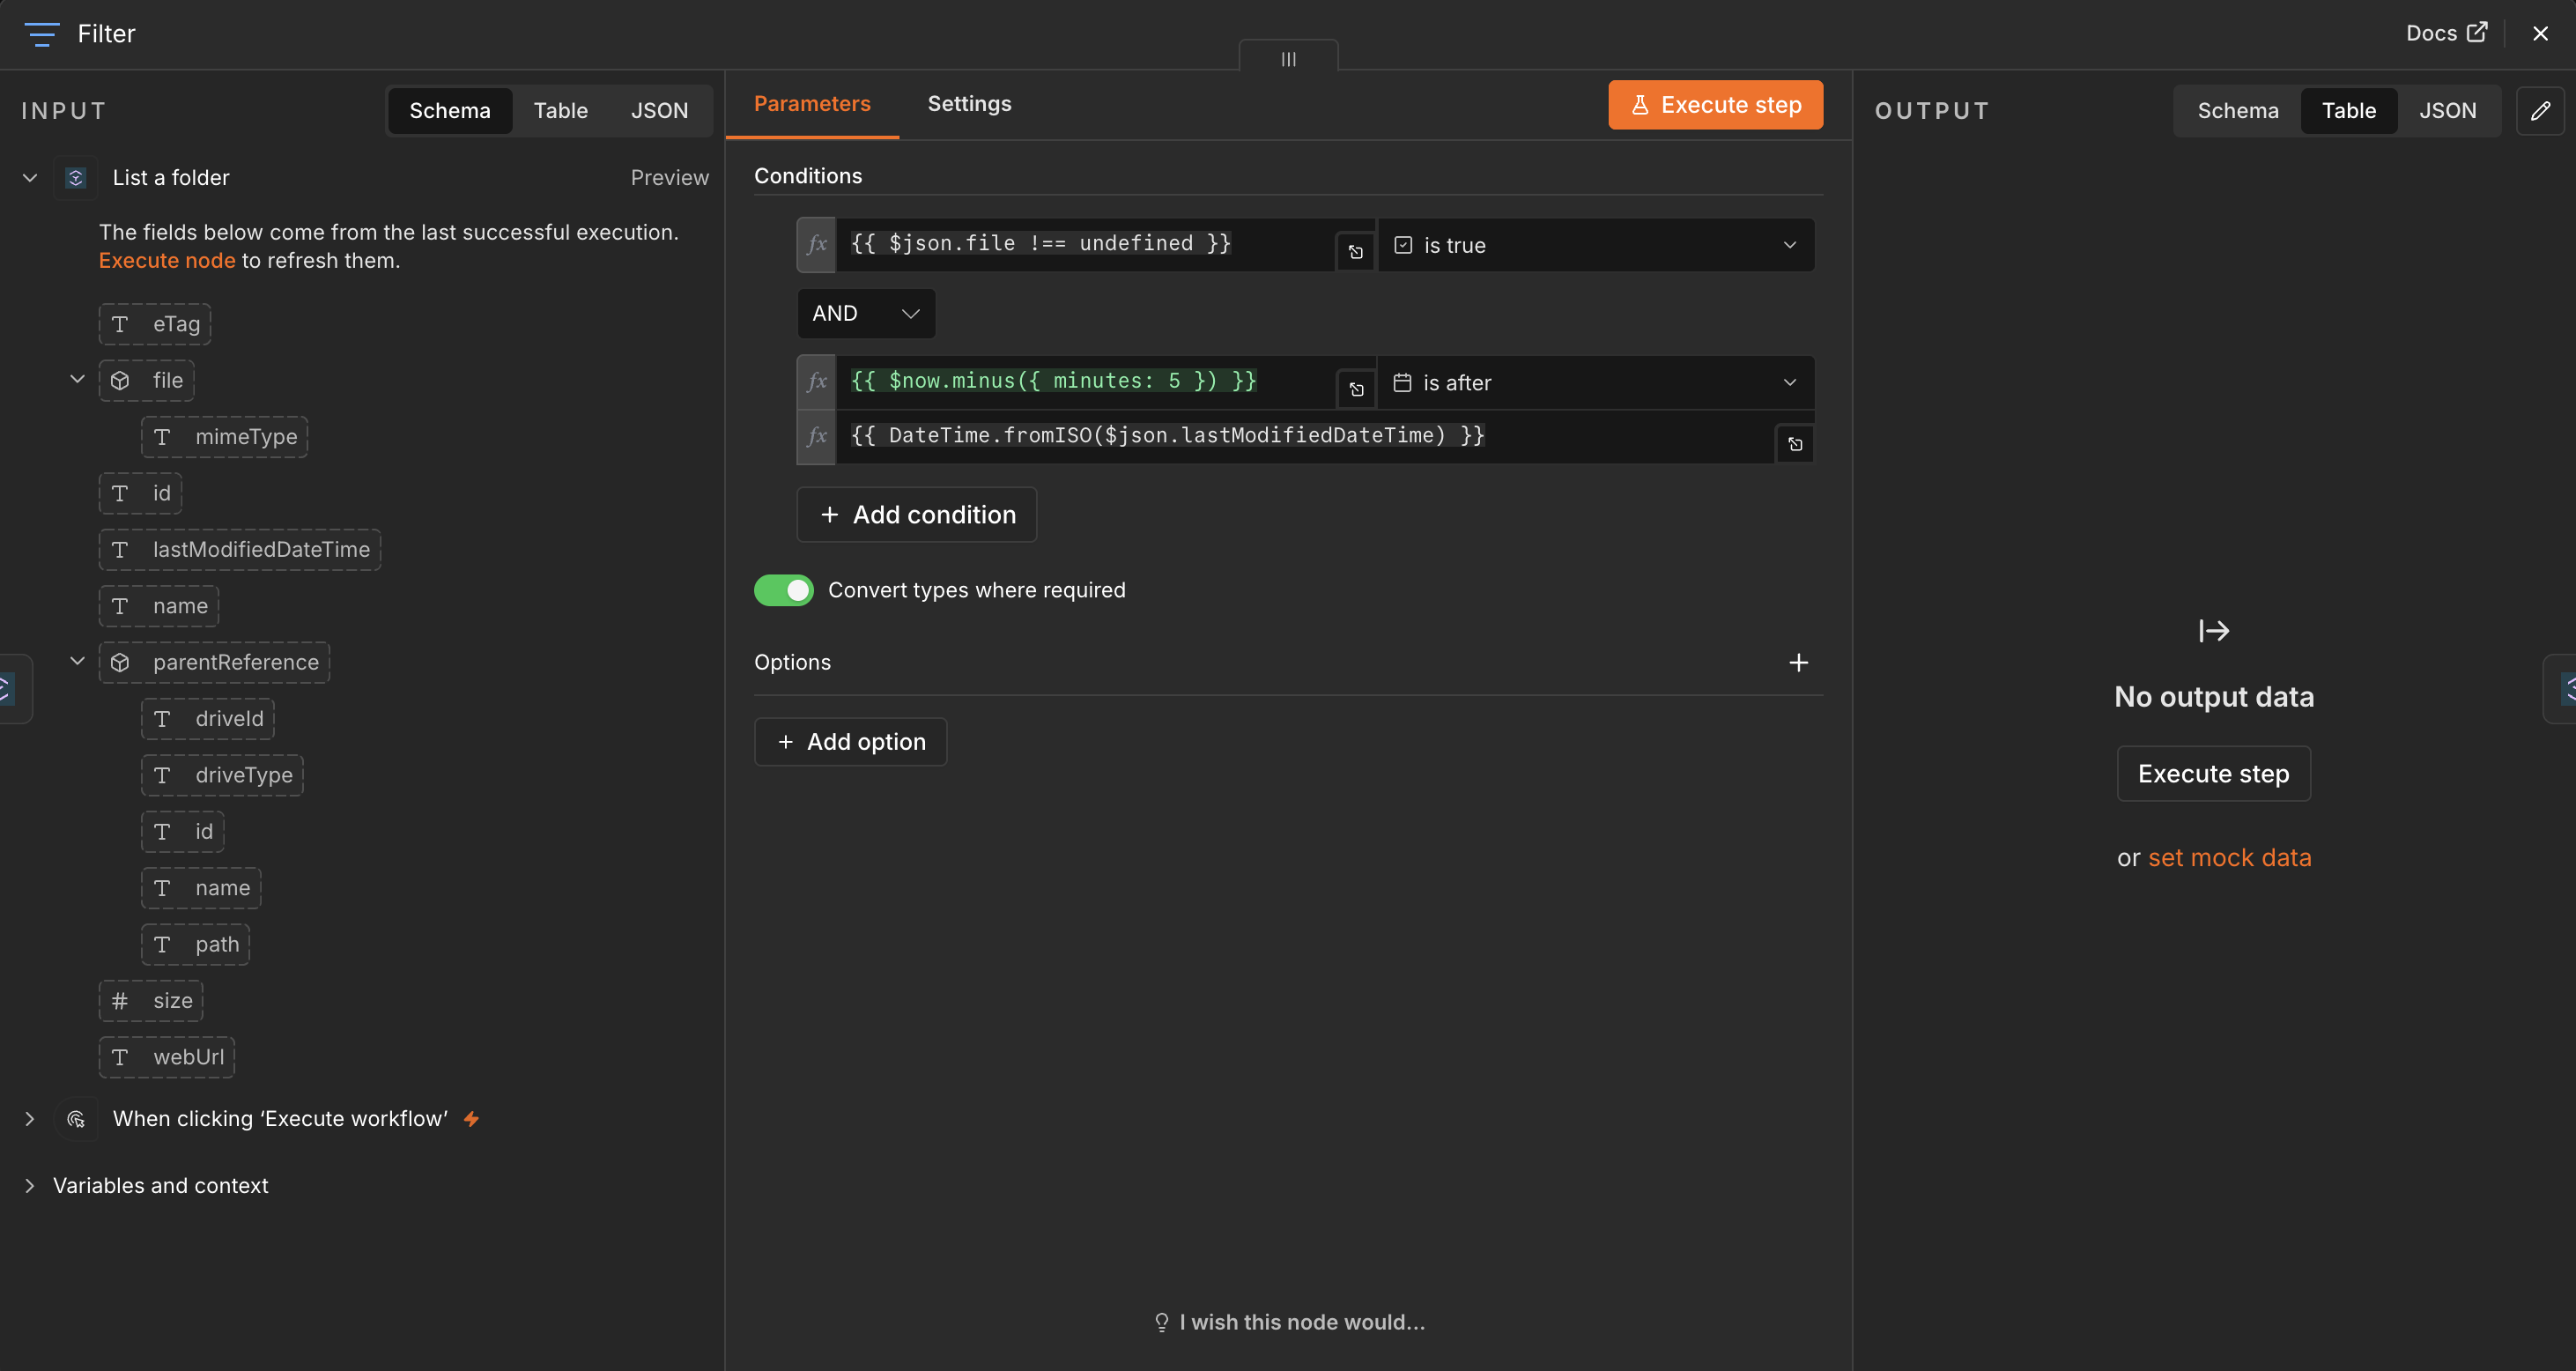Select the size number field pill
This screenshot has width=2576, height=1371.
click(151, 1001)
